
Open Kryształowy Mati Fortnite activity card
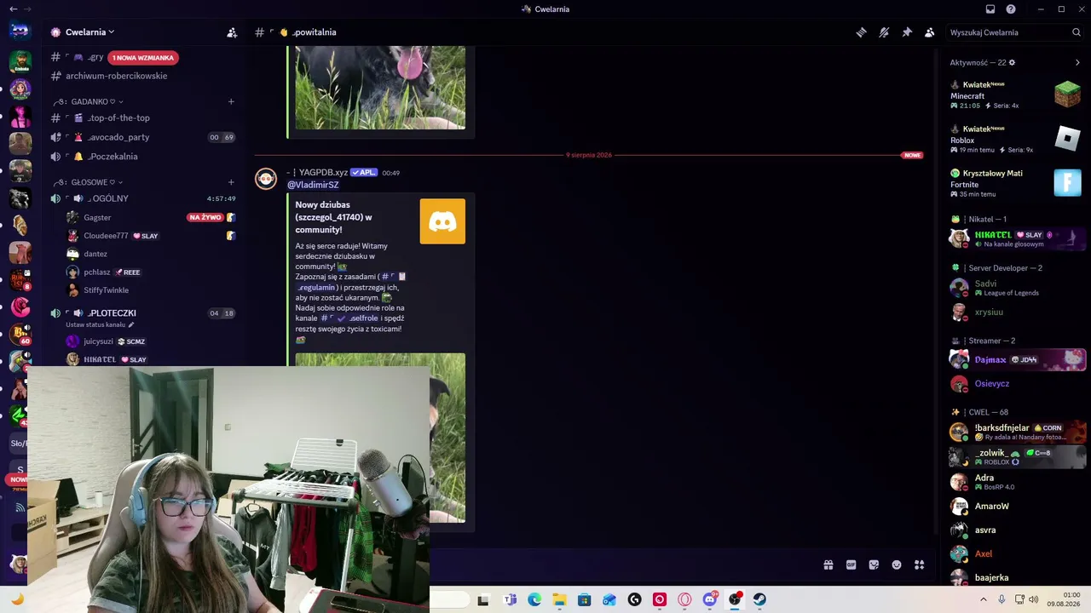click(1016, 183)
